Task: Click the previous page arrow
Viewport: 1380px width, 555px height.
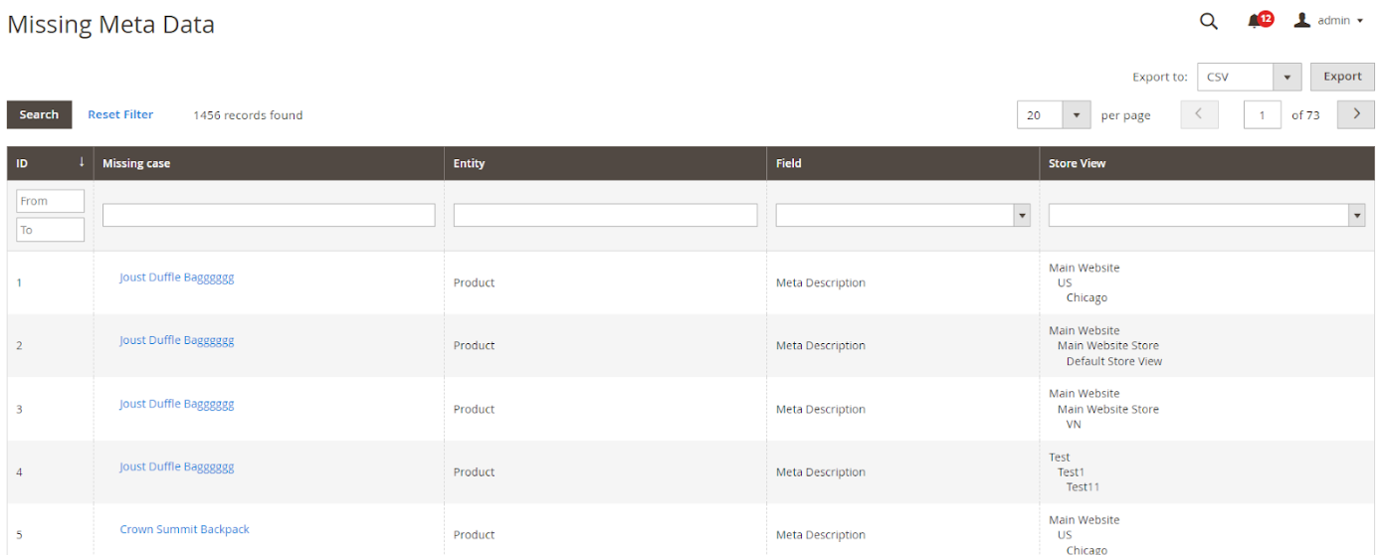Action: tap(1199, 115)
